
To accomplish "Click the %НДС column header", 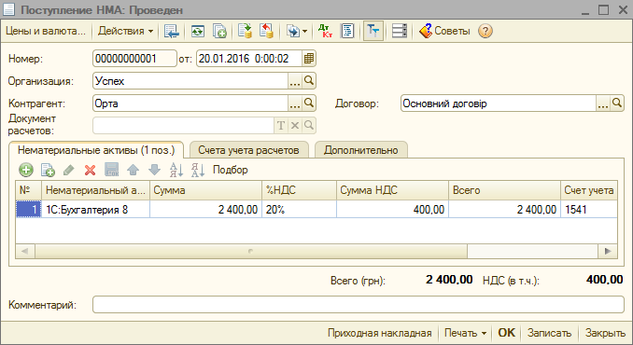I will click(x=299, y=190).
